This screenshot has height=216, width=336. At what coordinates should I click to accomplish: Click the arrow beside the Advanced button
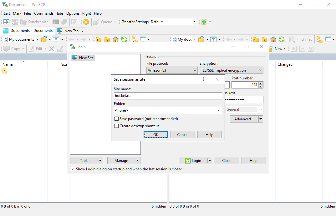click(261, 119)
